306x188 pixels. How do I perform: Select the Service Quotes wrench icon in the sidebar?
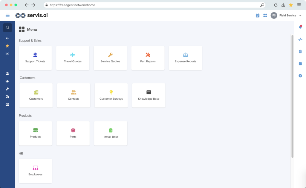point(7,89)
